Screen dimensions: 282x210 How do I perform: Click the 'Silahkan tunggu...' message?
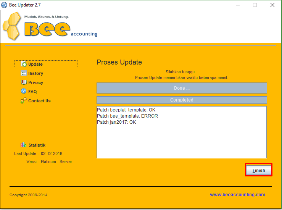(x=182, y=72)
